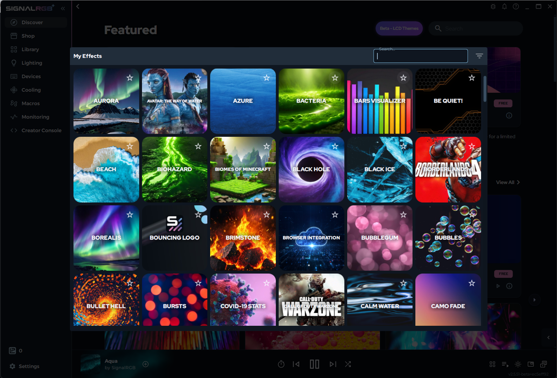Click the Beta - LCD Themes button

pyautogui.click(x=399, y=28)
